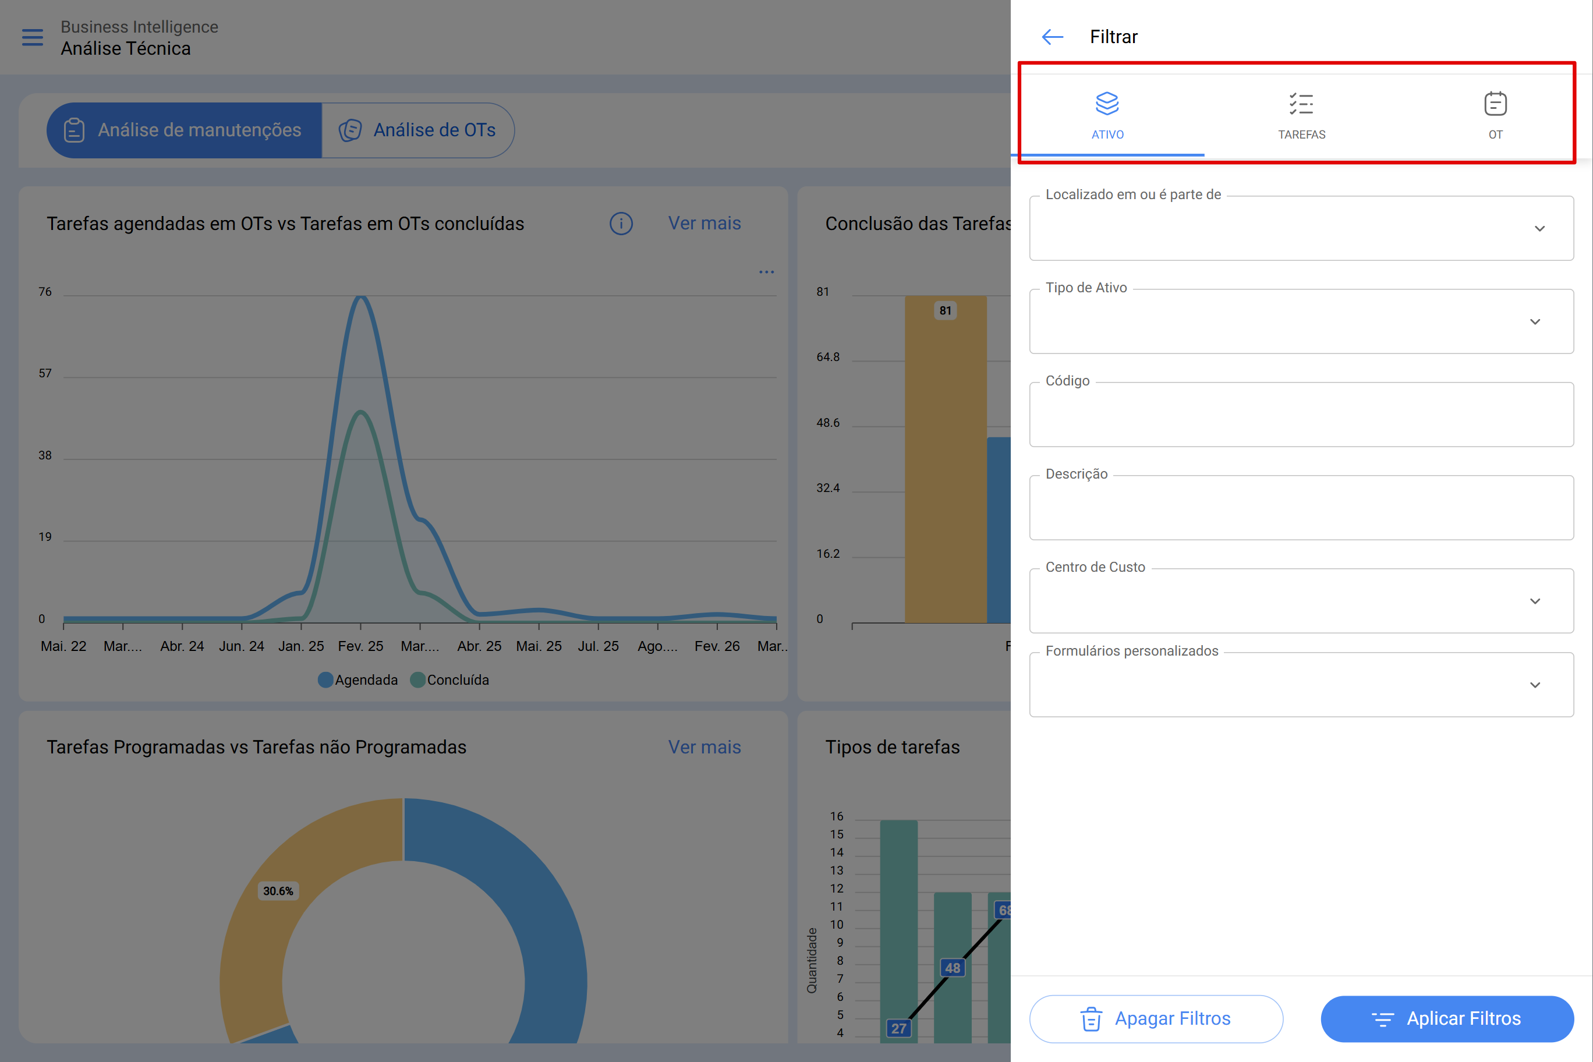The width and height of the screenshot is (1593, 1062).
Task: Click the back arrow in Filtrar panel
Action: pos(1052,37)
